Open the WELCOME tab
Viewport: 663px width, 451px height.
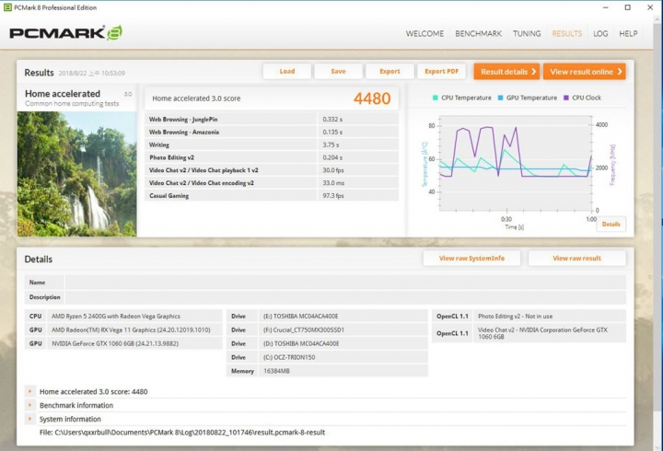click(x=425, y=34)
